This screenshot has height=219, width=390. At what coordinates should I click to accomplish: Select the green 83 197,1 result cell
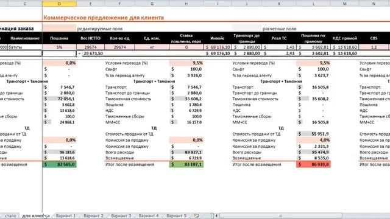[x=186, y=164]
